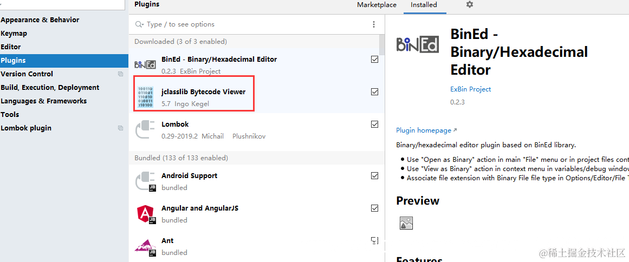Click the Lombok plugin icon
629x262 pixels.
click(x=145, y=130)
